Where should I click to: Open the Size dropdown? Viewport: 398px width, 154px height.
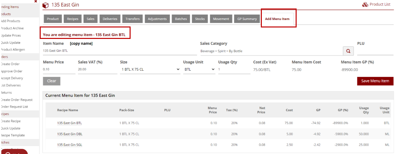click(150, 69)
